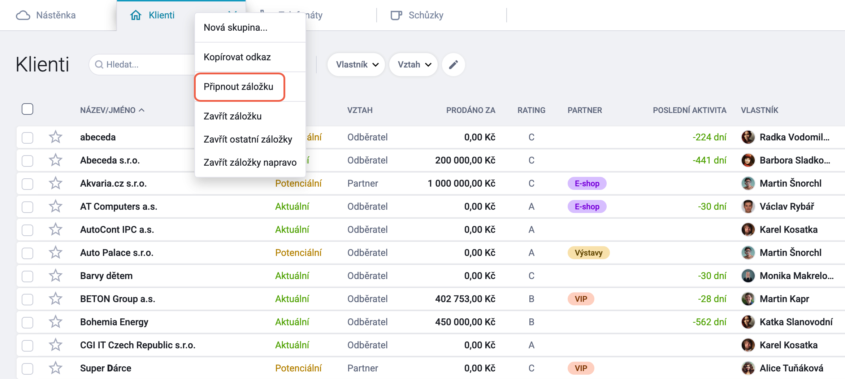Select Kopírovat odkaz menu entry
Viewport: 845px width, 379px height.
250,57
